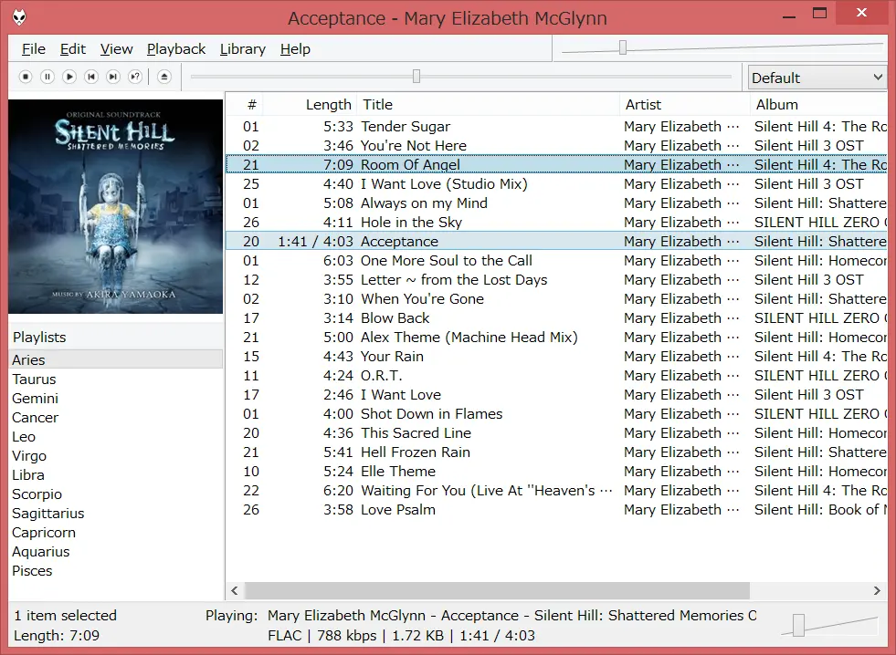Viewport: 896px width, 655px height.
Task: Select the track "When You're Gone"
Action: 556,299
